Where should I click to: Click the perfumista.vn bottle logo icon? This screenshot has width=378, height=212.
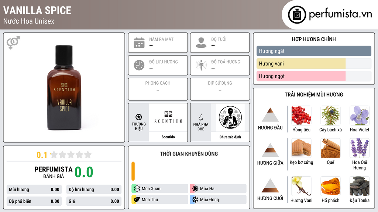click(x=297, y=15)
